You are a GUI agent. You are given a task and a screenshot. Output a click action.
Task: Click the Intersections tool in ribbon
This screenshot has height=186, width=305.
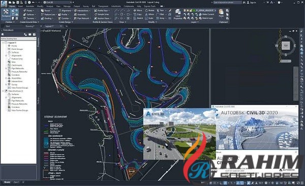[x=81, y=11]
